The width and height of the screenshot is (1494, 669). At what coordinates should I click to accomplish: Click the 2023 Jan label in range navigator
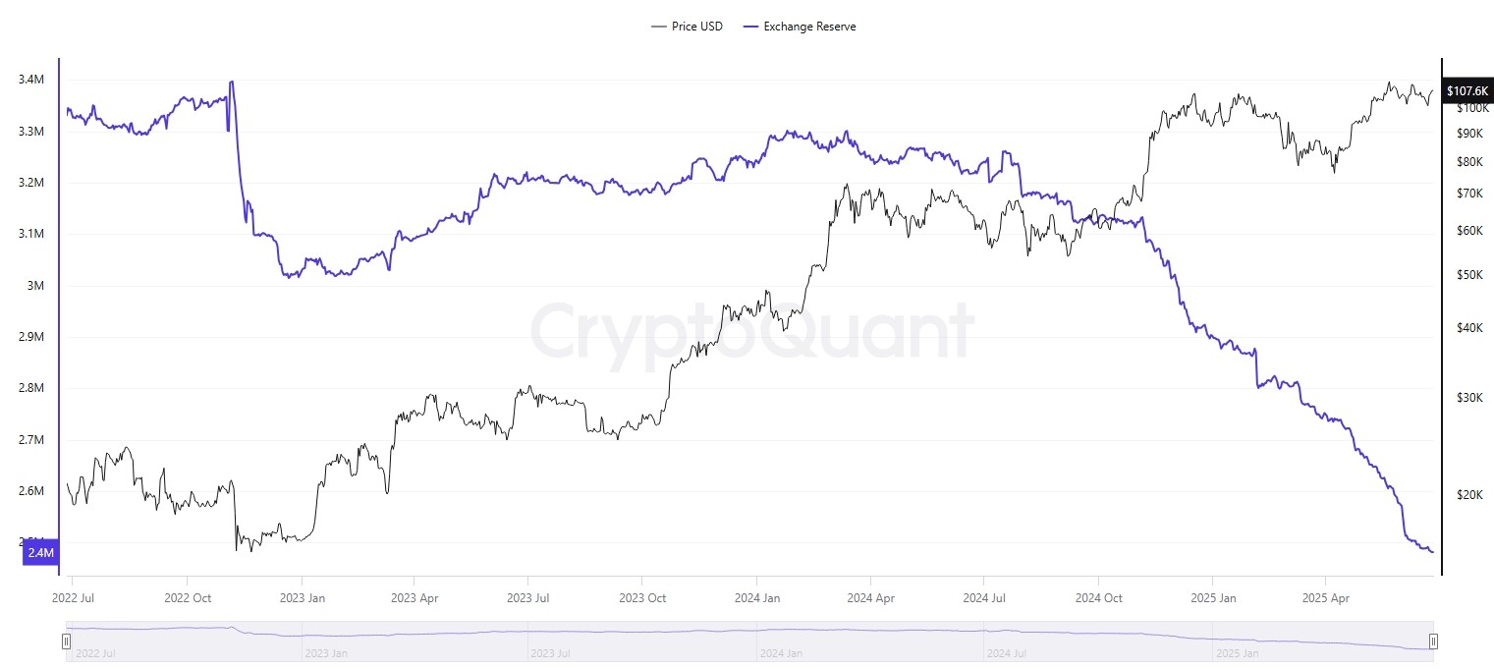pyautogui.click(x=328, y=652)
